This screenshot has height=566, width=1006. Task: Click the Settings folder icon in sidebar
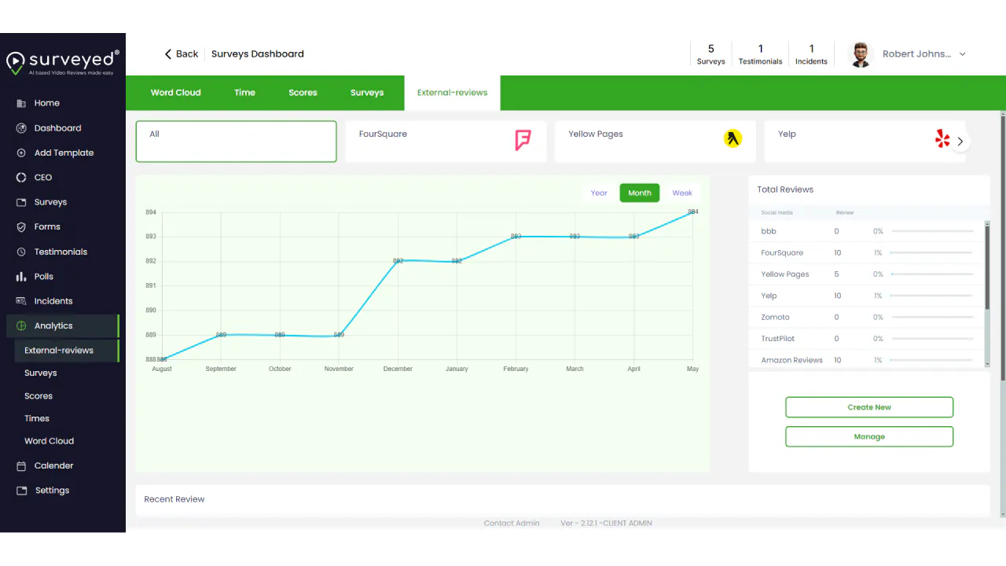[x=21, y=491]
